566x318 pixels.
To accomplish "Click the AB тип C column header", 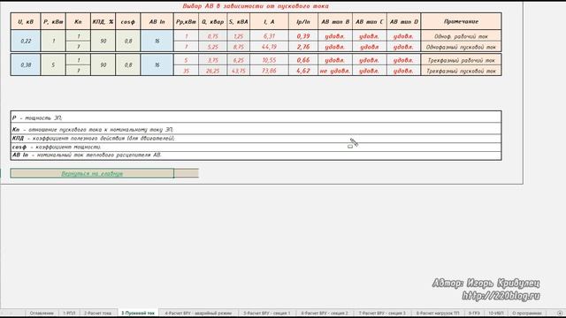I will [x=370, y=21].
